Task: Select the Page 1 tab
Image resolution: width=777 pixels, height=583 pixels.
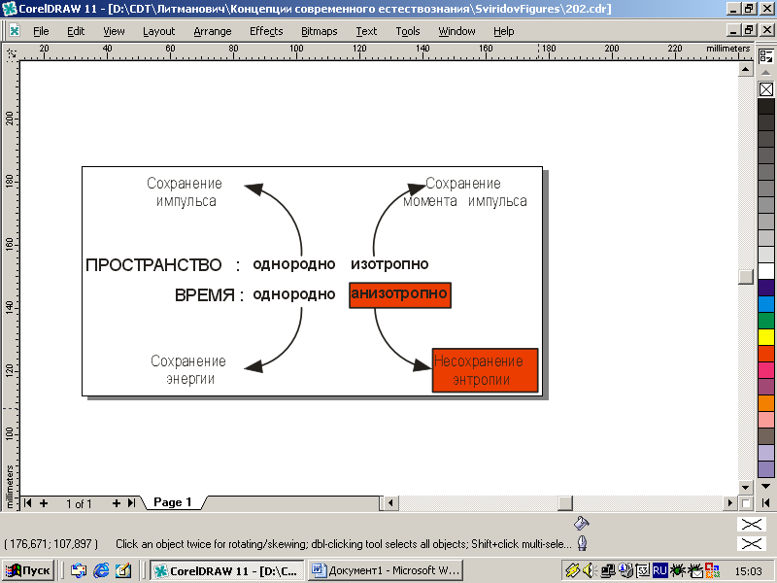Action: [173, 503]
